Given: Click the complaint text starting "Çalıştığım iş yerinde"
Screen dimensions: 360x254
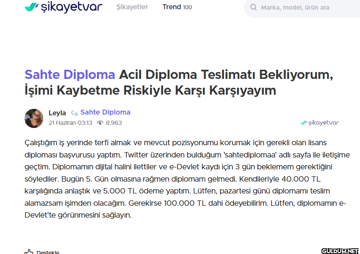Looking at the screenshot, I should (187, 179).
